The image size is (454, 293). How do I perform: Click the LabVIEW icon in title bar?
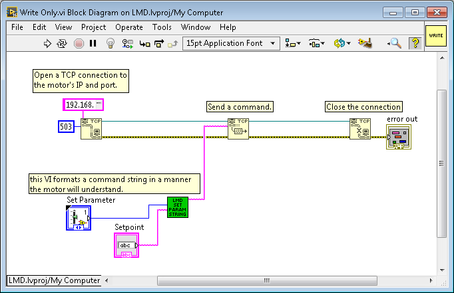(12, 13)
